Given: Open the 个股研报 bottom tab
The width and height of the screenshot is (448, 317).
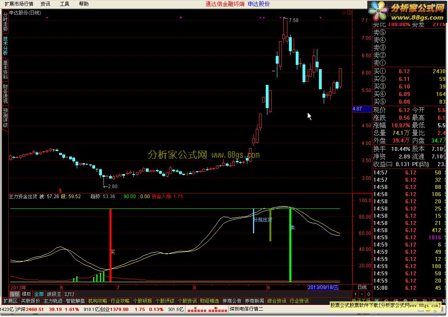Looking at the screenshot, I should pyautogui.click(x=143, y=301).
